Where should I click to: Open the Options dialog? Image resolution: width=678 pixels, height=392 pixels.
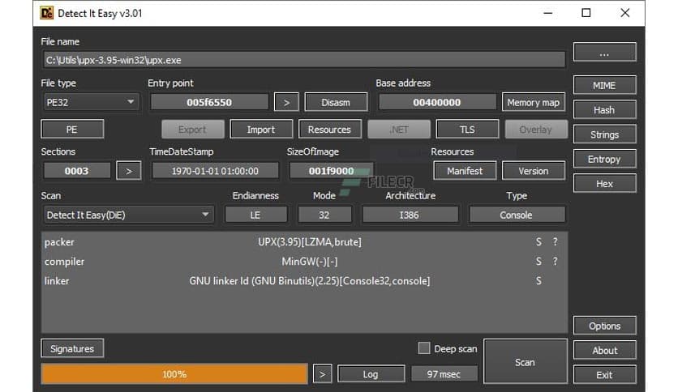[604, 326]
